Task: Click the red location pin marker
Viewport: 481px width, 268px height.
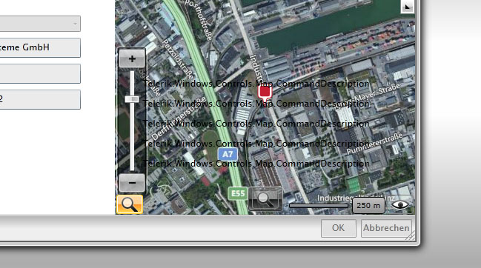Action: click(265, 93)
